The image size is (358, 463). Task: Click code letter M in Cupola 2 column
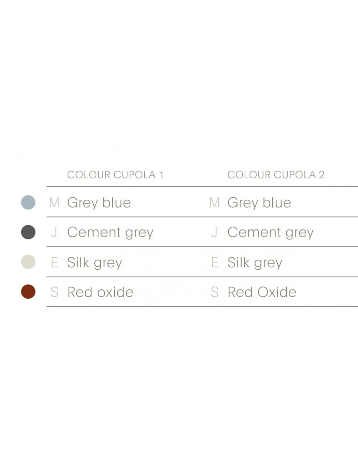click(214, 202)
